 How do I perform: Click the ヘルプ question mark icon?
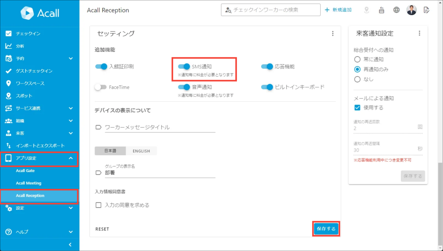8,232
